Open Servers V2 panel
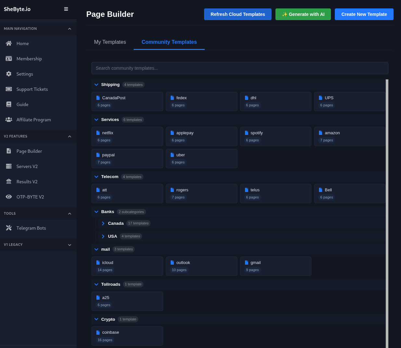 click(x=27, y=166)
